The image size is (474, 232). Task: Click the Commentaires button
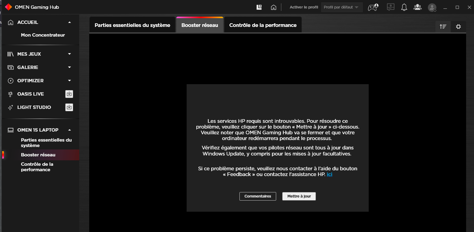point(258,196)
